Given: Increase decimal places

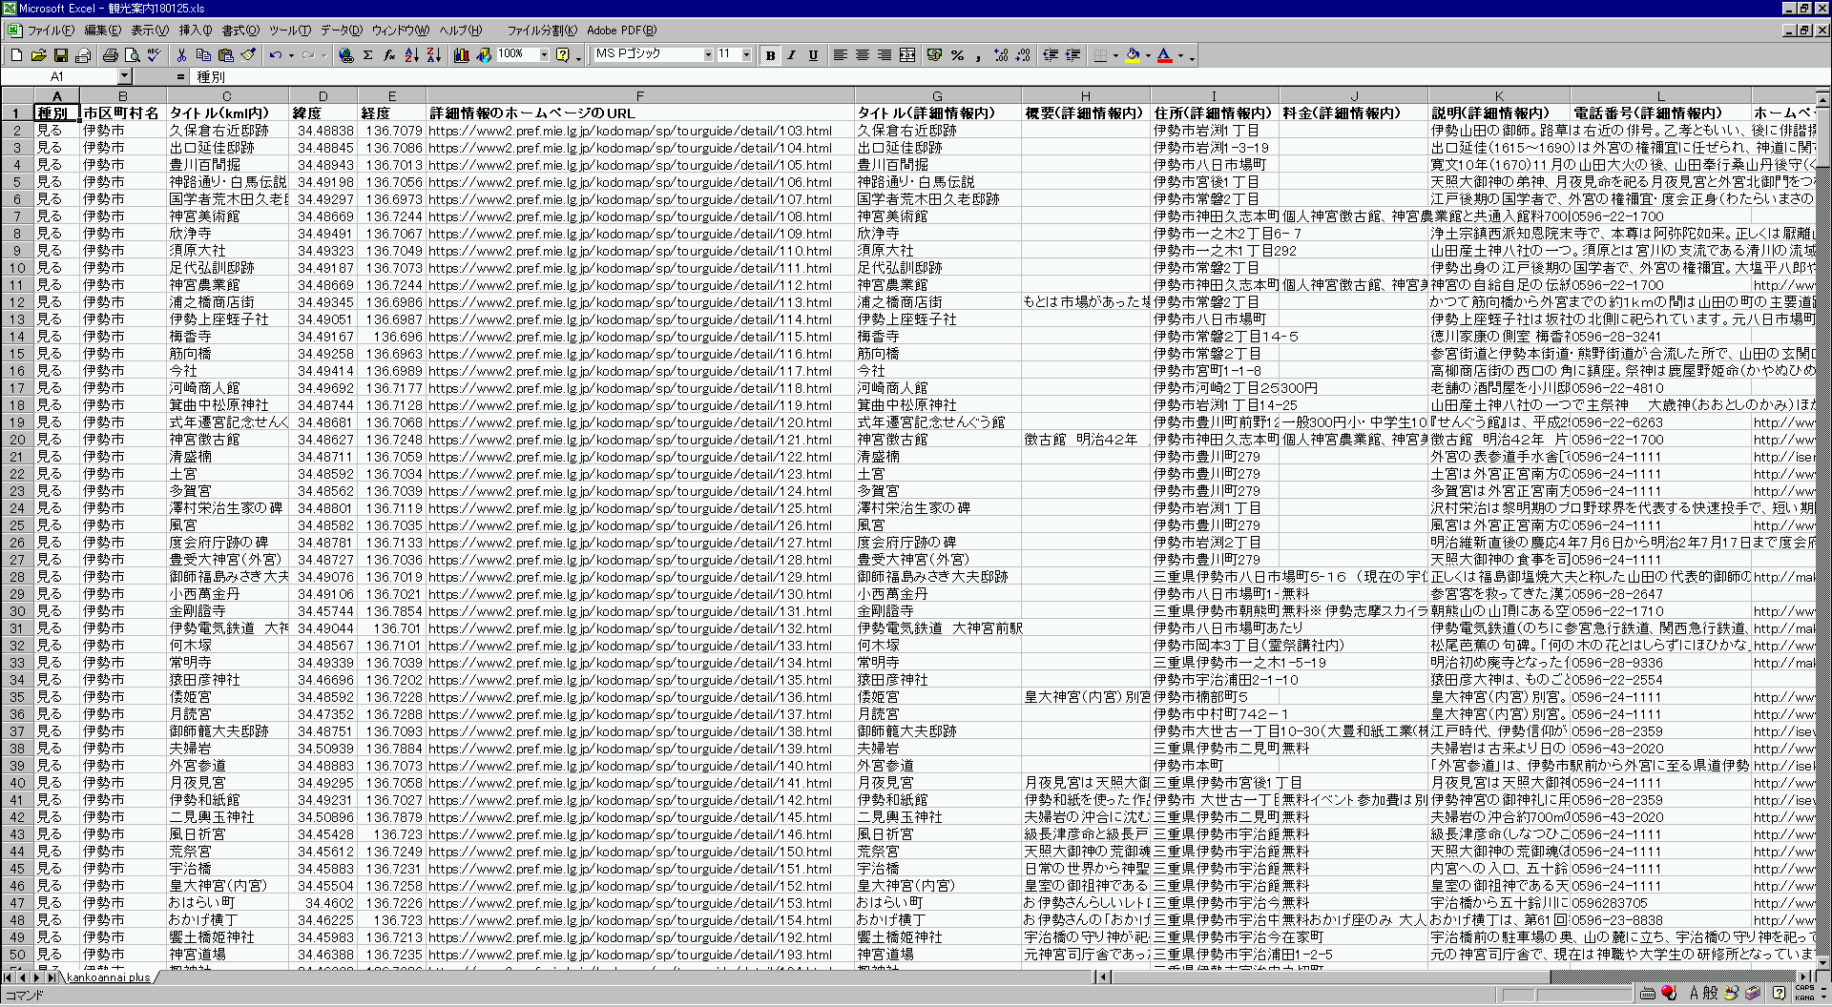Looking at the screenshot, I should pyautogui.click(x=1001, y=55).
